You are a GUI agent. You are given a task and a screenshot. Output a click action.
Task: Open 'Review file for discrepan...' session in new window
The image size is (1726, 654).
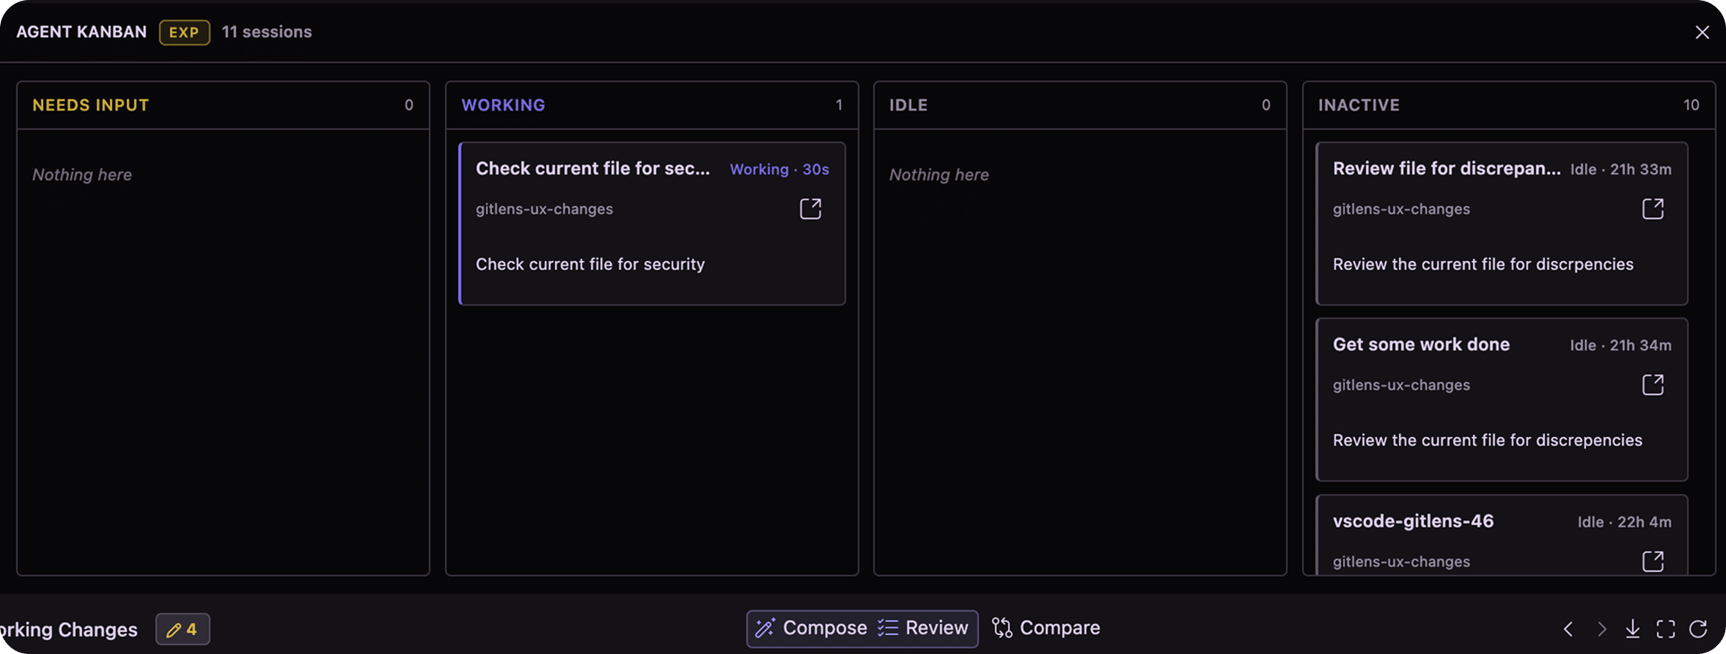[1653, 209]
